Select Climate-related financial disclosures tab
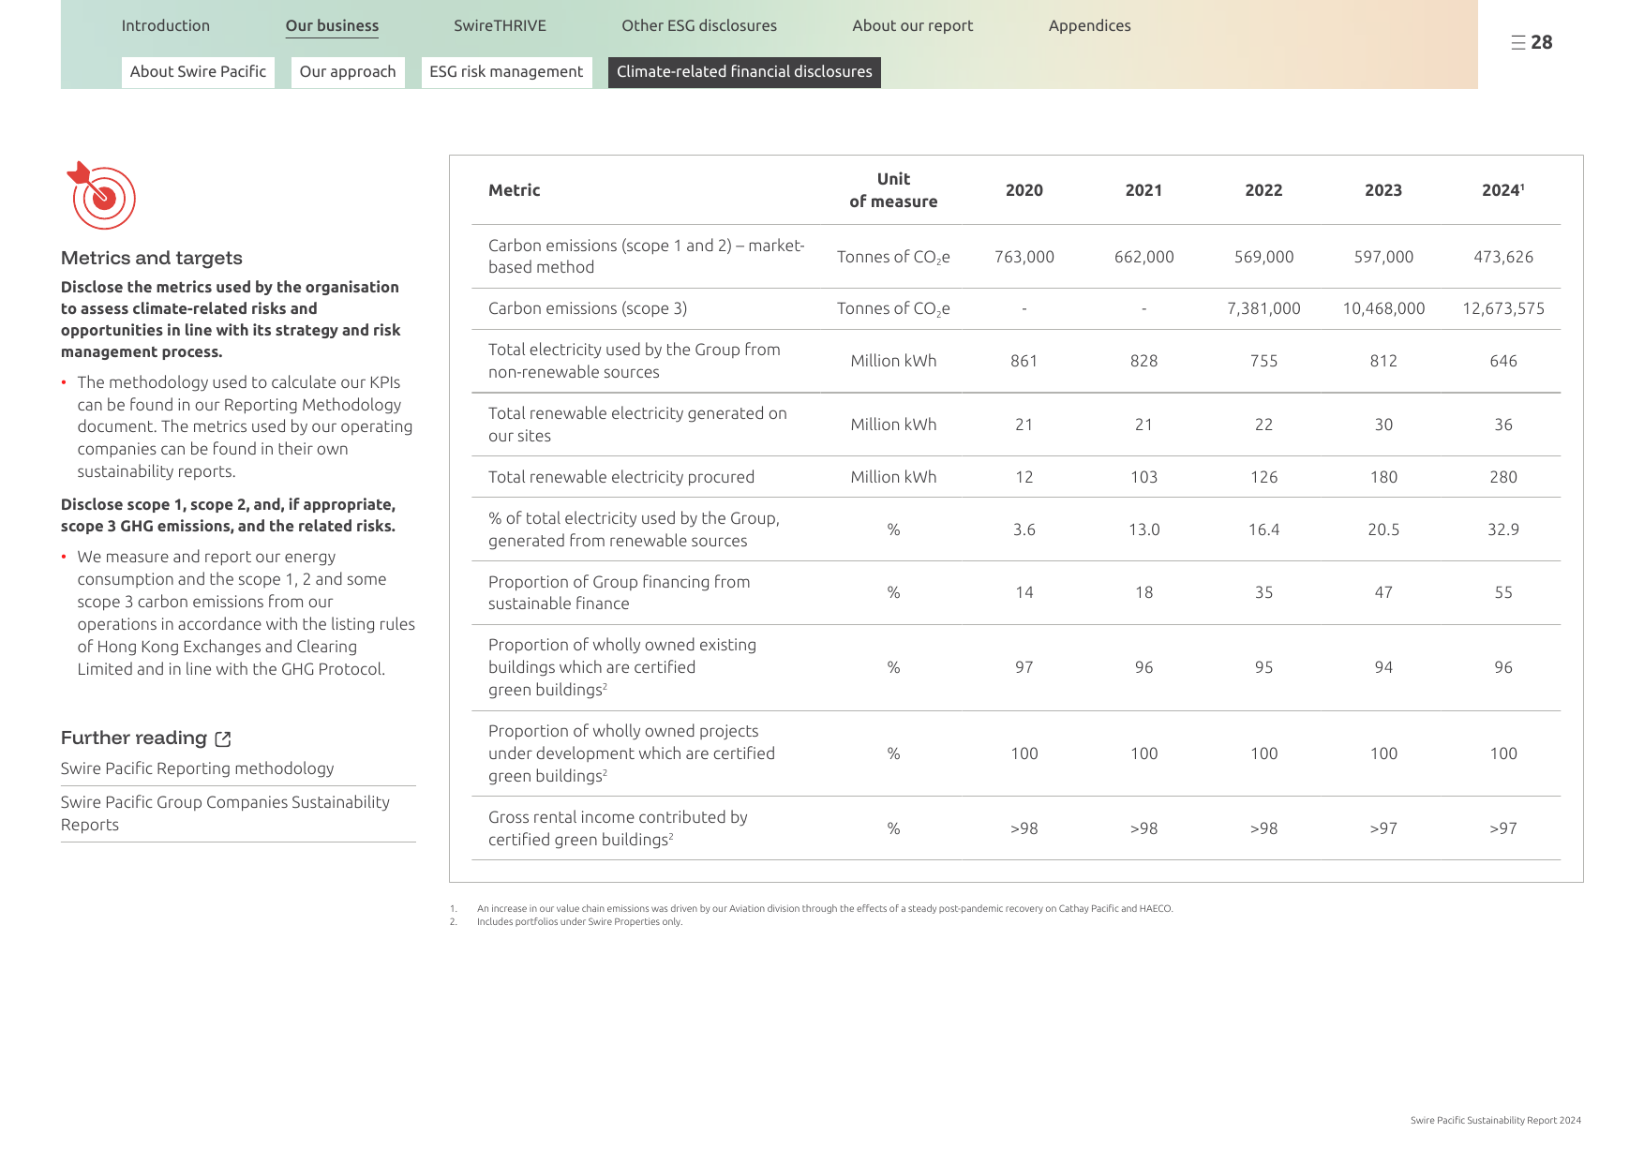Viewport: 1644px width, 1163px height. (744, 72)
